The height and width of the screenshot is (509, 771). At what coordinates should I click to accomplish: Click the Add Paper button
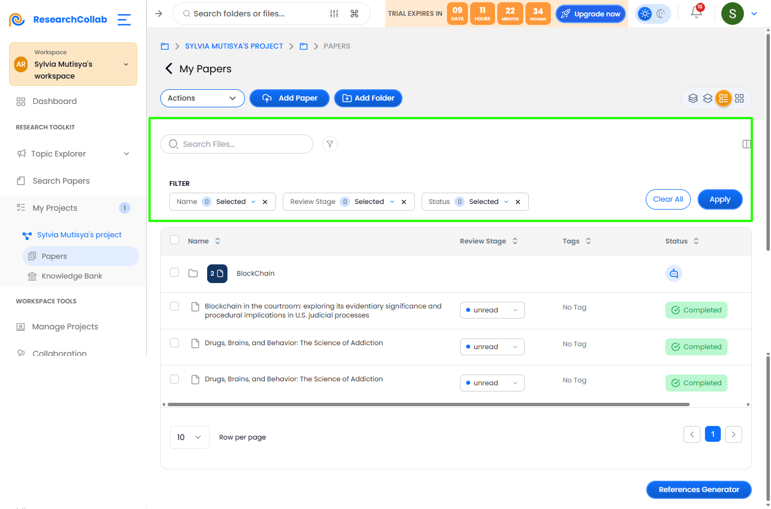pyautogui.click(x=289, y=98)
